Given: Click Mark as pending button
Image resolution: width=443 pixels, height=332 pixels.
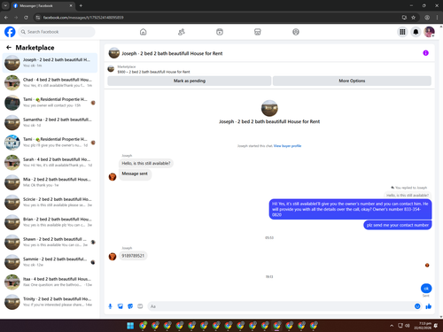Looking at the screenshot, I should (190, 81).
